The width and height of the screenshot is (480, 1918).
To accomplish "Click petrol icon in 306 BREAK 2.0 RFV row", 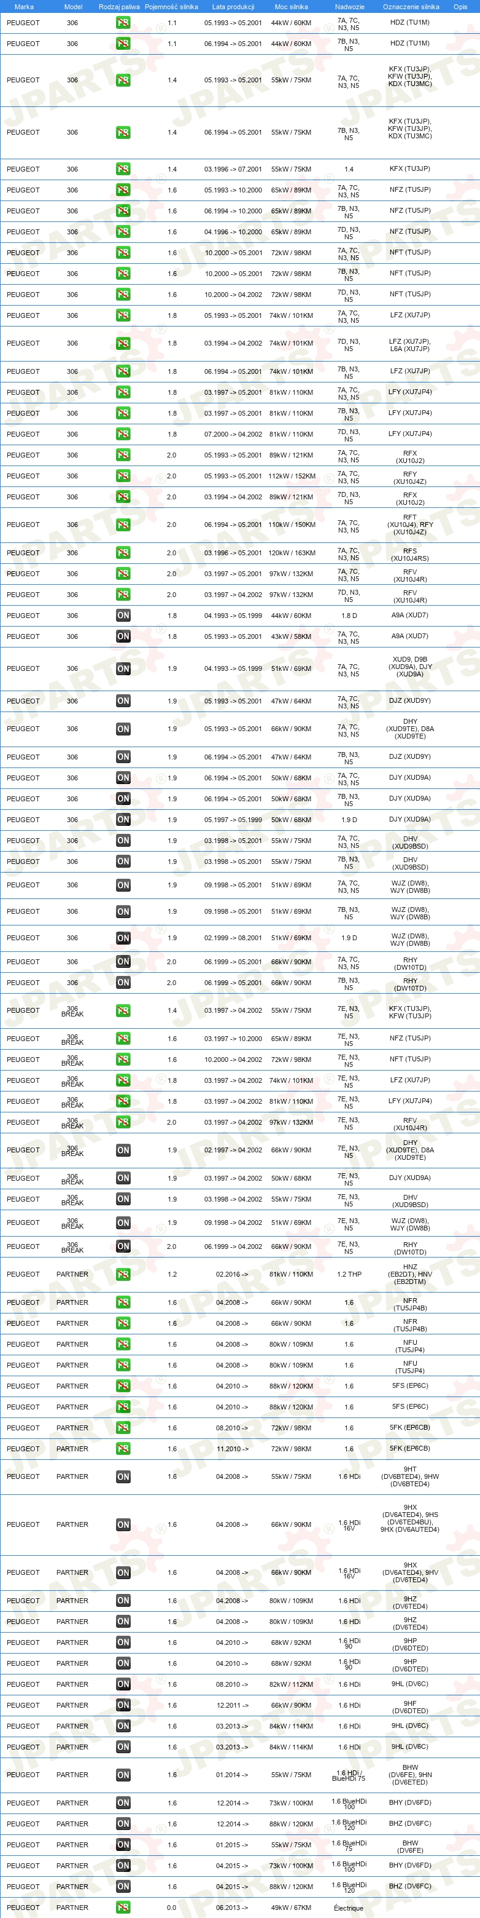I will pyautogui.click(x=123, y=1122).
